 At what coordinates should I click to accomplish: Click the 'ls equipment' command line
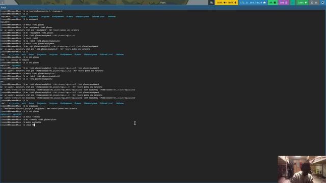click(19, 19)
